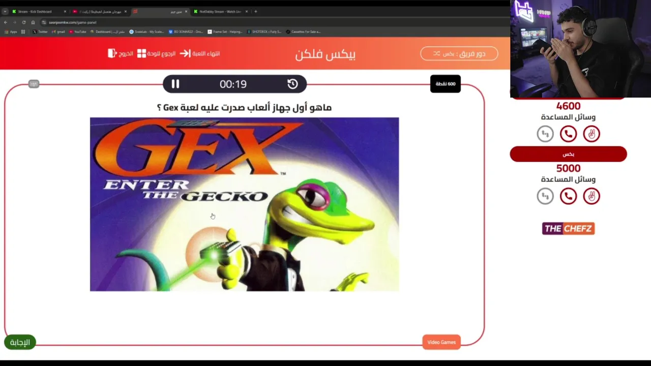Viewport: 651px width, 366px height.
Task: Open the BO 3OMAR22 bookmark
Action: tap(186, 32)
